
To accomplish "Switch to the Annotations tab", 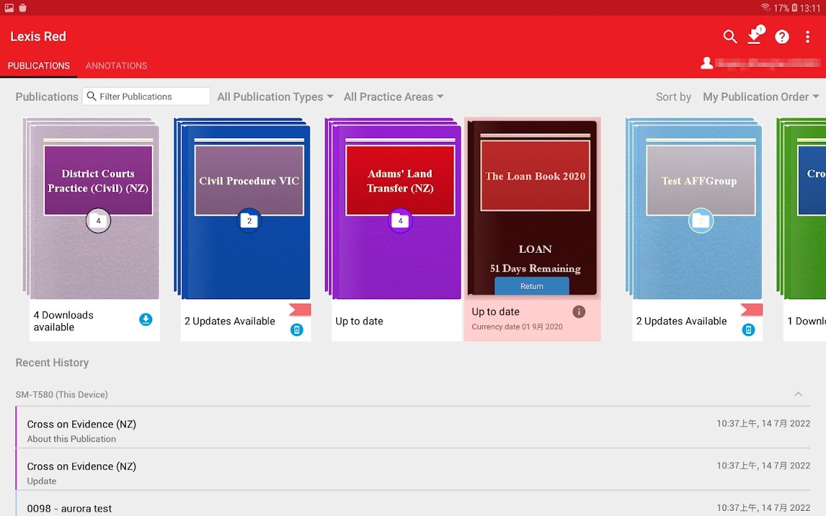I will point(116,66).
